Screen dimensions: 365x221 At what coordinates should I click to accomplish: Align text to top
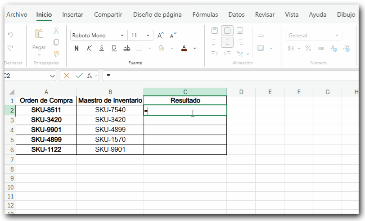(215, 31)
